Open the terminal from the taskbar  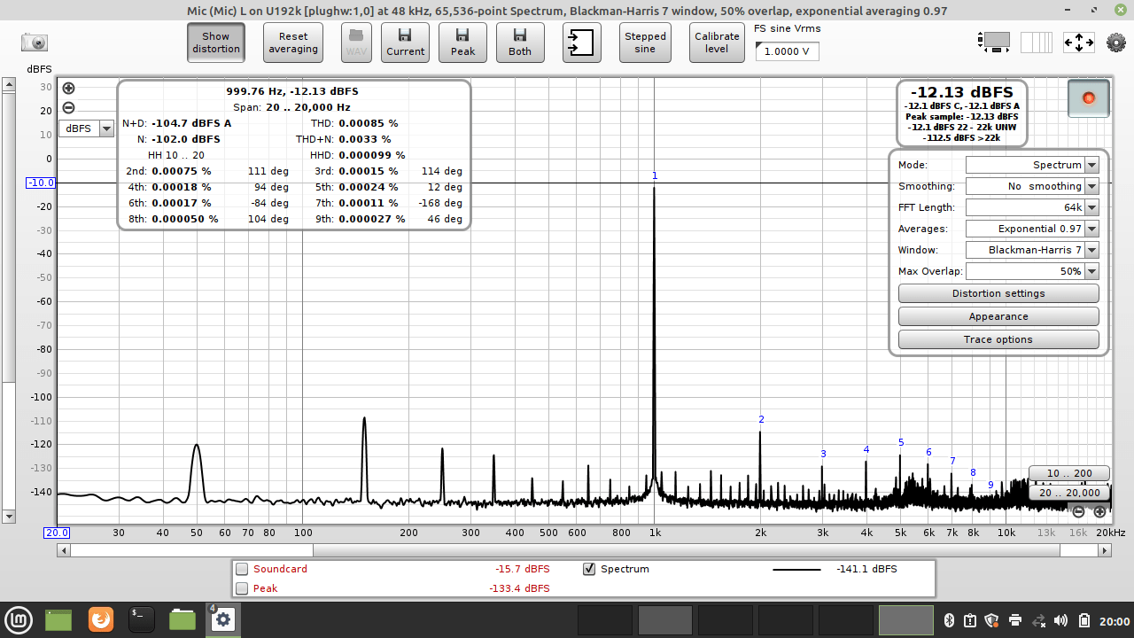[x=142, y=619]
